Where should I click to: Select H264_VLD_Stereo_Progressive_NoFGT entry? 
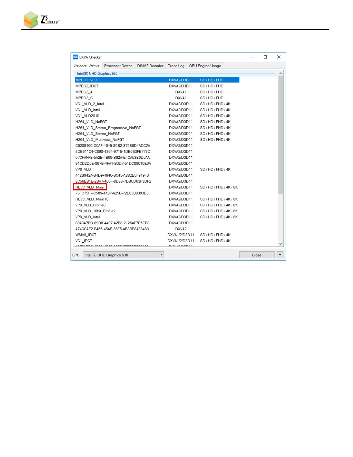[157, 128]
